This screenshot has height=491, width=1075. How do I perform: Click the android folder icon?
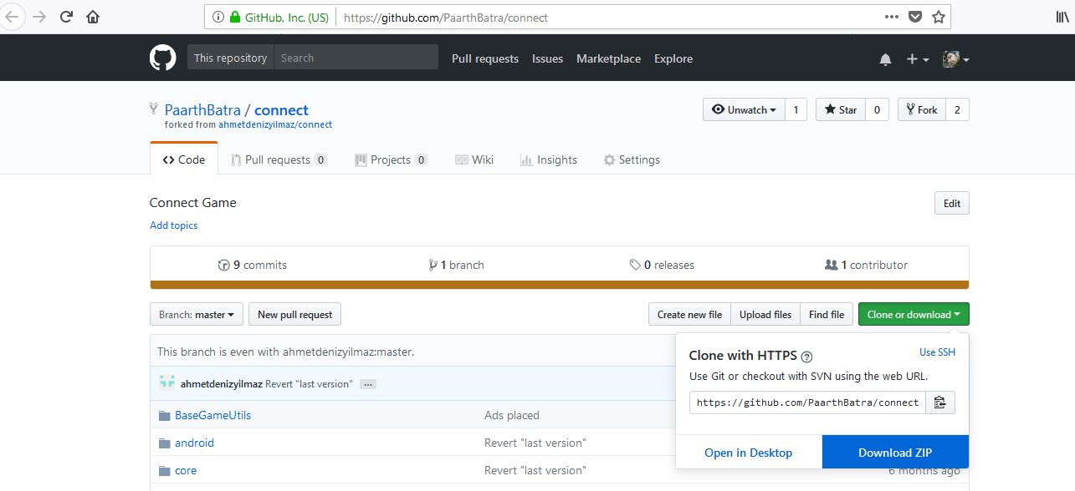164,443
